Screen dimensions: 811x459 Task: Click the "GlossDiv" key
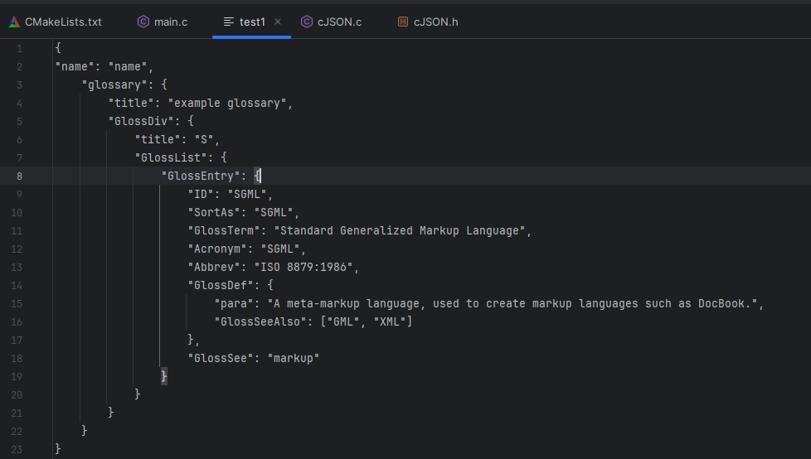[x=141, y=121]
